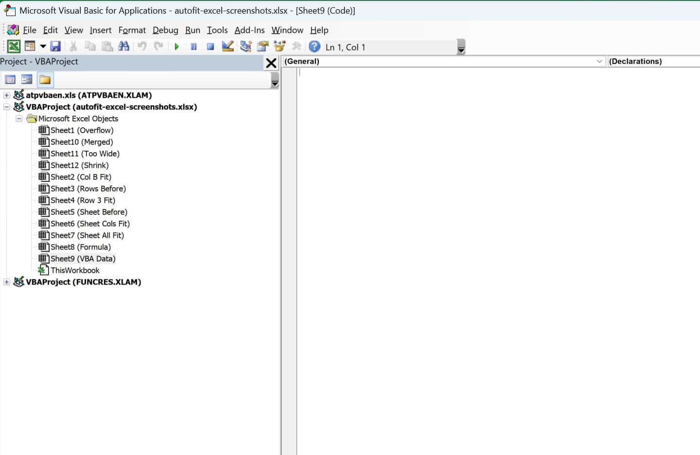This screenshot has height=455, width=700.
Task: Open the Run menu
Action: (x=192, y=30)
